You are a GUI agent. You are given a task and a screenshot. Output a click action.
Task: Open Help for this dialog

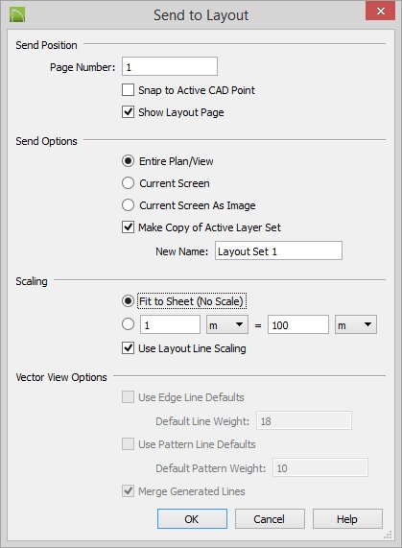347,518
